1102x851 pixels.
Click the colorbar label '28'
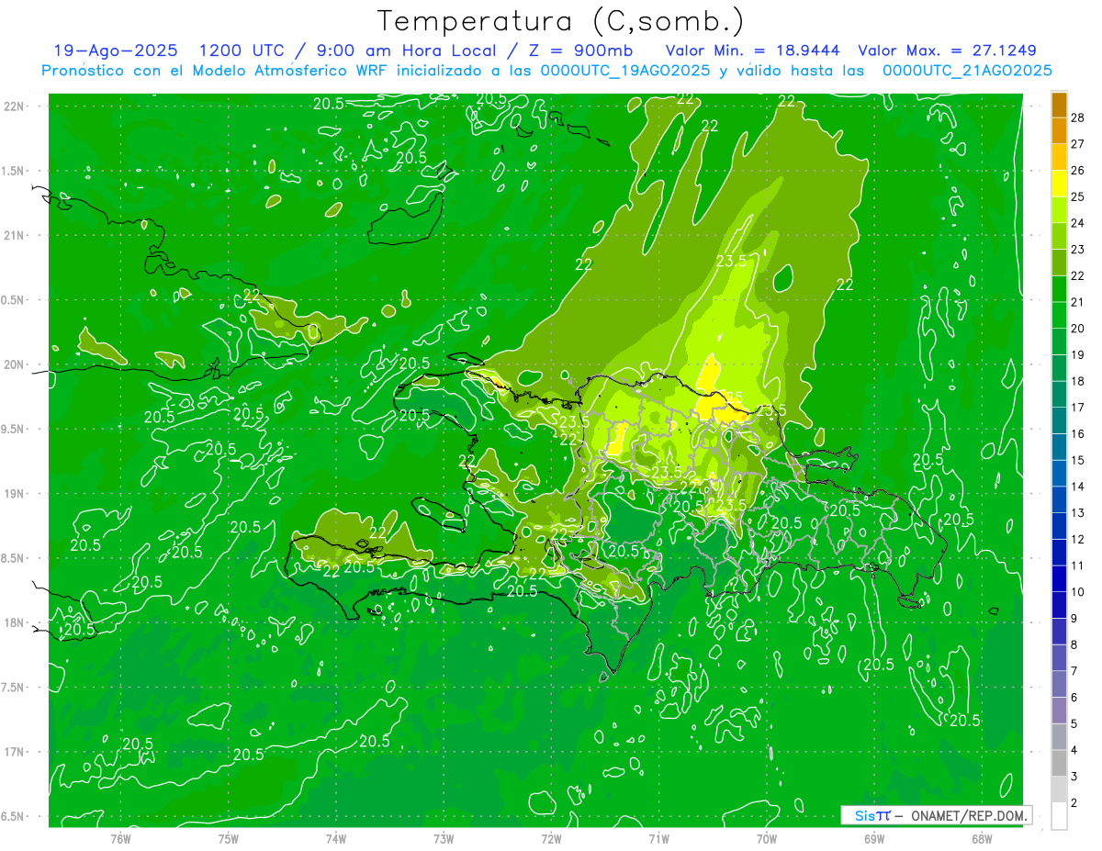(1078, 118)
